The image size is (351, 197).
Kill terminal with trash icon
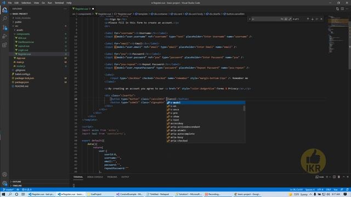339,177
